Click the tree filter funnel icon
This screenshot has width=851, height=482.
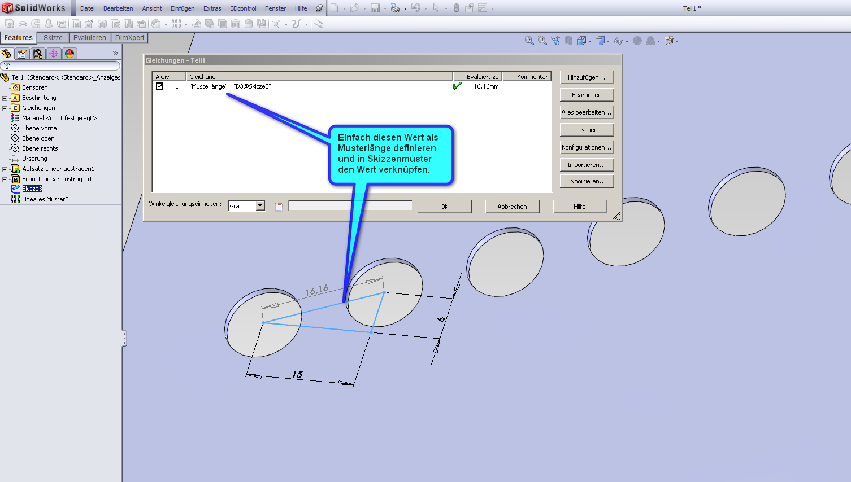click(7, 66)
